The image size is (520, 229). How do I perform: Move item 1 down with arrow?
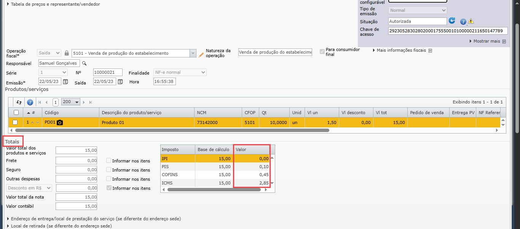coord(38,122)
